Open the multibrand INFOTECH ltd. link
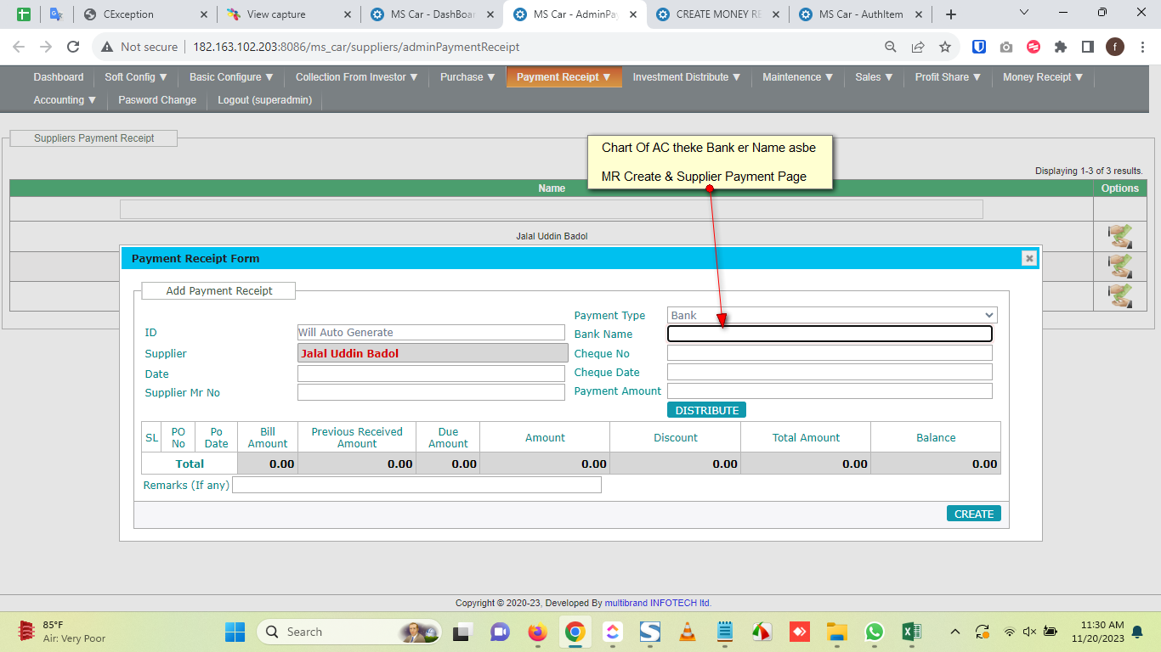This screenshot has width=1161, height=652. (658, 603)
